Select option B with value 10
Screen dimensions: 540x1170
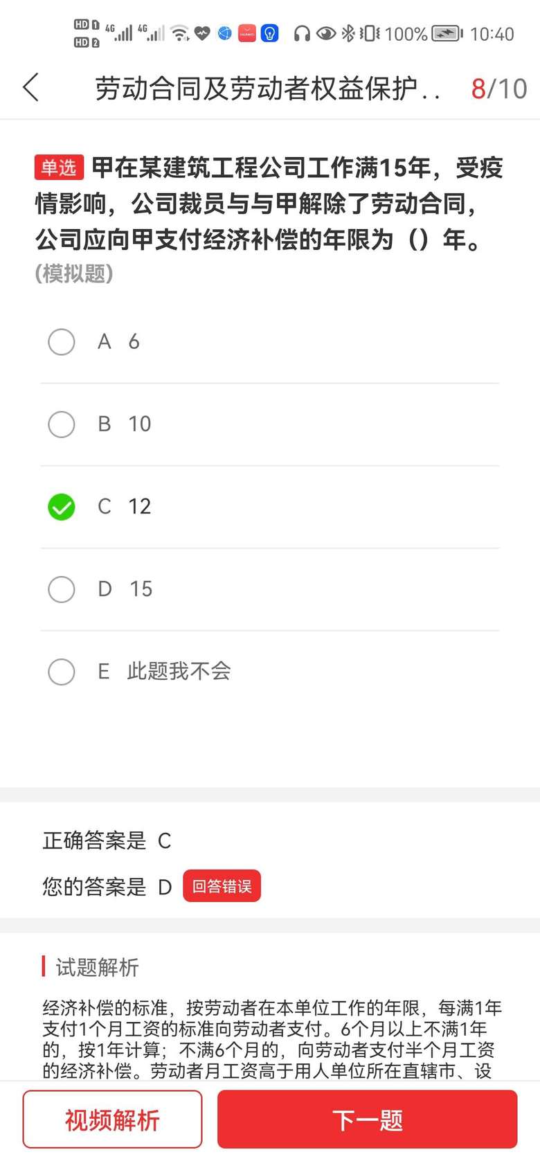[x=62, y=424]
